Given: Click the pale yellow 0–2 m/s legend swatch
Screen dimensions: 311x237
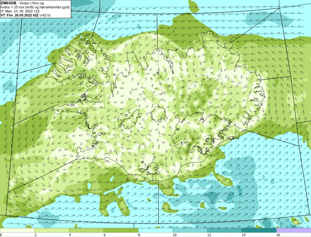Looking at the screenshot, I should tap(17, 230).
